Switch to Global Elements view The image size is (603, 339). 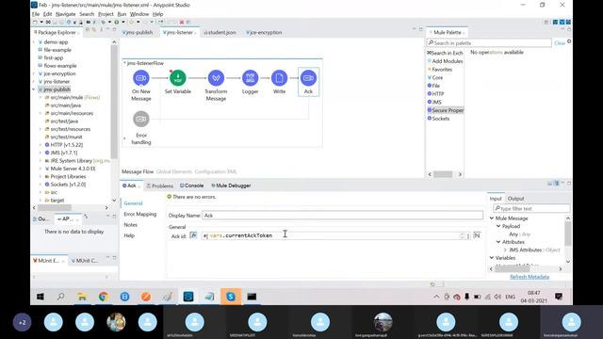point(173,171)
